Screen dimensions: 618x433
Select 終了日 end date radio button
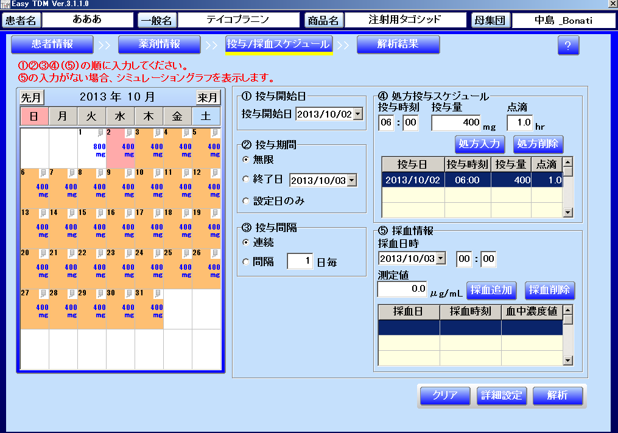(x=246, y=179)
